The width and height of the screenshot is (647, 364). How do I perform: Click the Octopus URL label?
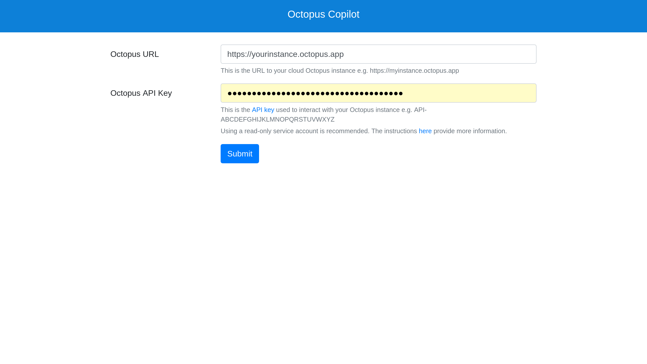tap(134, 54)
